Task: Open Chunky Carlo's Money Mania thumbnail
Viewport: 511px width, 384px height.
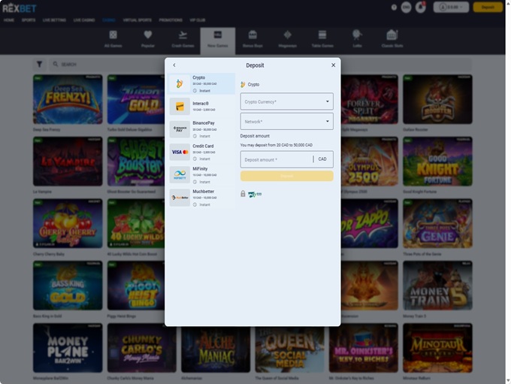Action: [142, 348]
